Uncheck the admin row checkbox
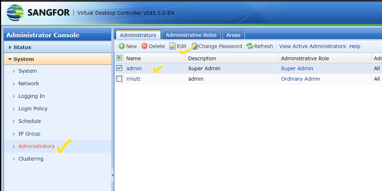382x191 pixels. coord(119,68)
